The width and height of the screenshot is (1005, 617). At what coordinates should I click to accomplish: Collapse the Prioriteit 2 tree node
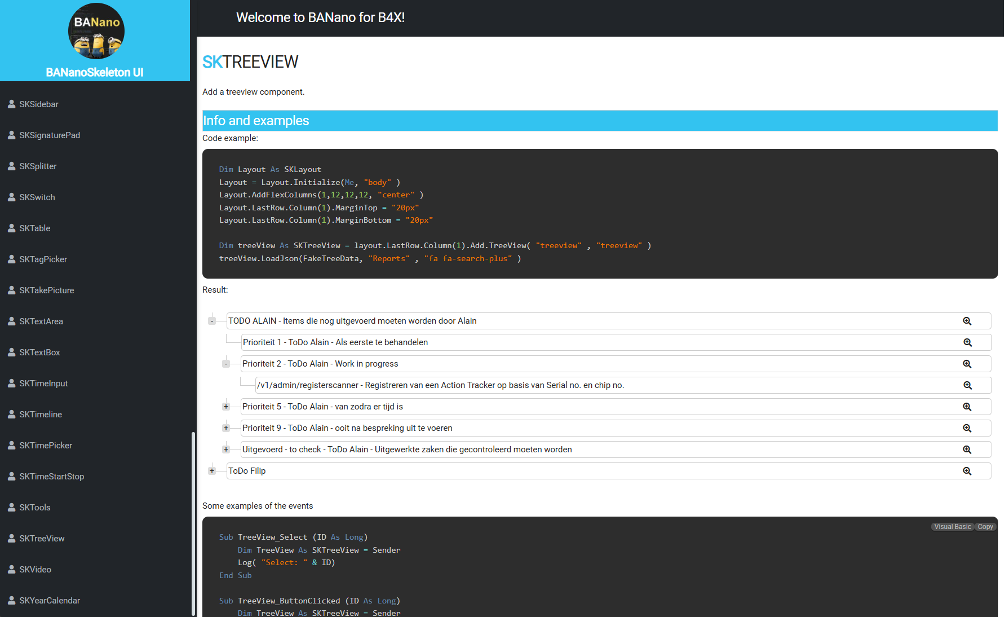226,364
